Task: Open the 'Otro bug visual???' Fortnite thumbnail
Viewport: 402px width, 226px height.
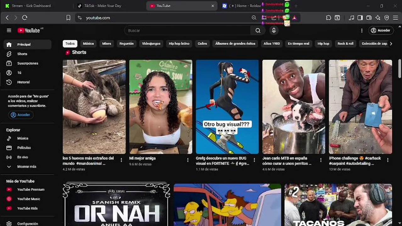Action: coord(227,107)
